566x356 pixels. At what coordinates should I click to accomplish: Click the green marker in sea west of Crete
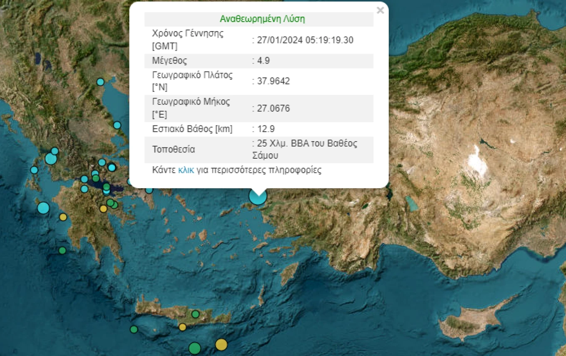click(x=134, y=329)
